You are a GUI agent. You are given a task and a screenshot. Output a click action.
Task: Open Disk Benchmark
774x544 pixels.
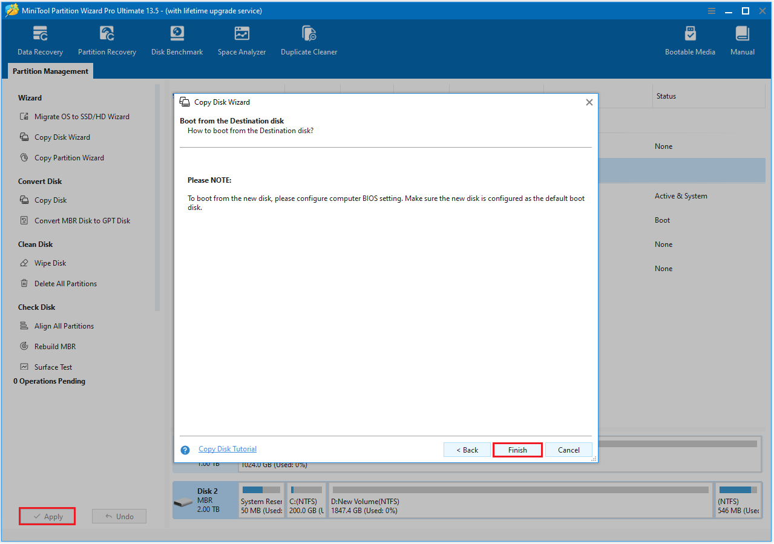pyautogui.click(x=177, y=39)
